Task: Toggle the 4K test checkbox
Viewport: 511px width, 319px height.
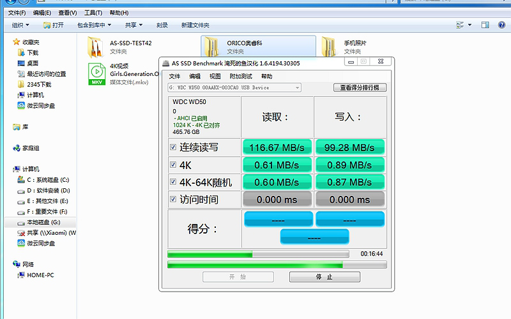Action: point(173,165)
